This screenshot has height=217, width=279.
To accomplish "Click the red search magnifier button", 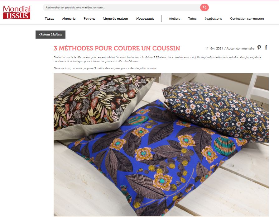I will tap(204, 7).
